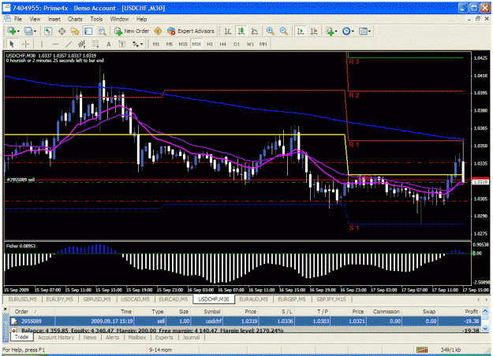Open the Templates dropdown arrow
The height and width of the screenshot is (356, 493).
(x=370, y=31)
